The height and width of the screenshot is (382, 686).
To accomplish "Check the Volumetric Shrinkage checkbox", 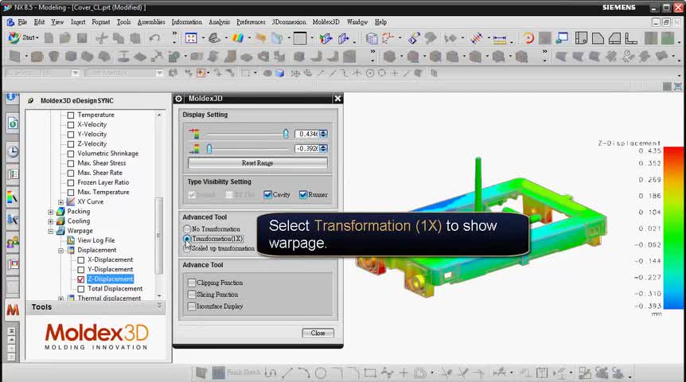I will point(71,154).
